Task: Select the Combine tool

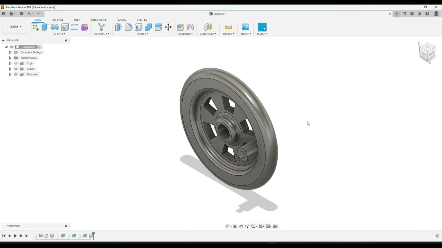Action: coord(148,27)
